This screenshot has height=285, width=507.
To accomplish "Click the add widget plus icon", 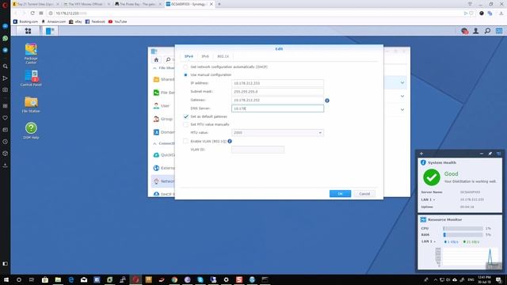I will pyautogui.click(x=421, y=154).
